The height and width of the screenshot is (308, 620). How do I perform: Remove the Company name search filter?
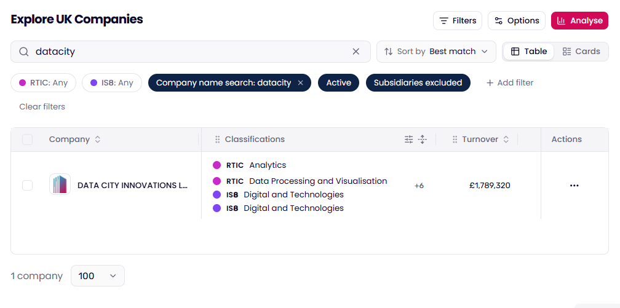pyautogui.click(x=301, y=82)
